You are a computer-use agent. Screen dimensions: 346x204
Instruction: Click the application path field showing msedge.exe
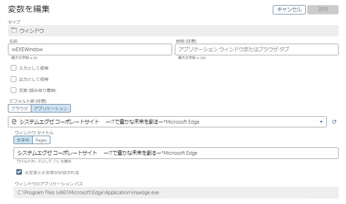point(176,191)
